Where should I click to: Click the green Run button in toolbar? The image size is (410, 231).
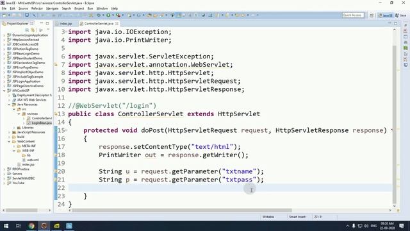point(108,15)
